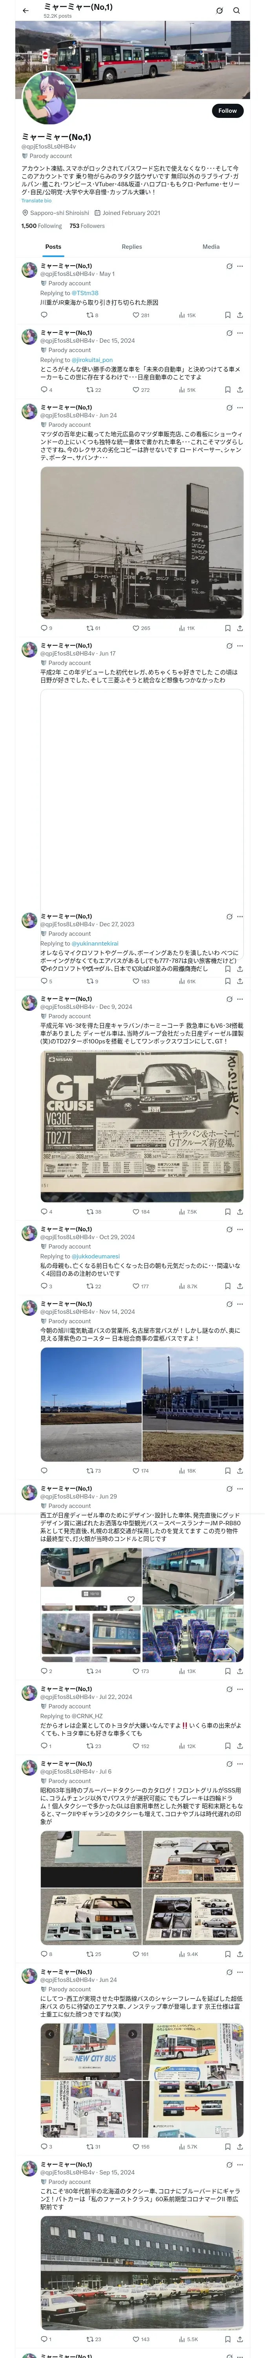The image size is (265, 2358).
Task: Open Grok icon in top header
Action: pos(219,11)
